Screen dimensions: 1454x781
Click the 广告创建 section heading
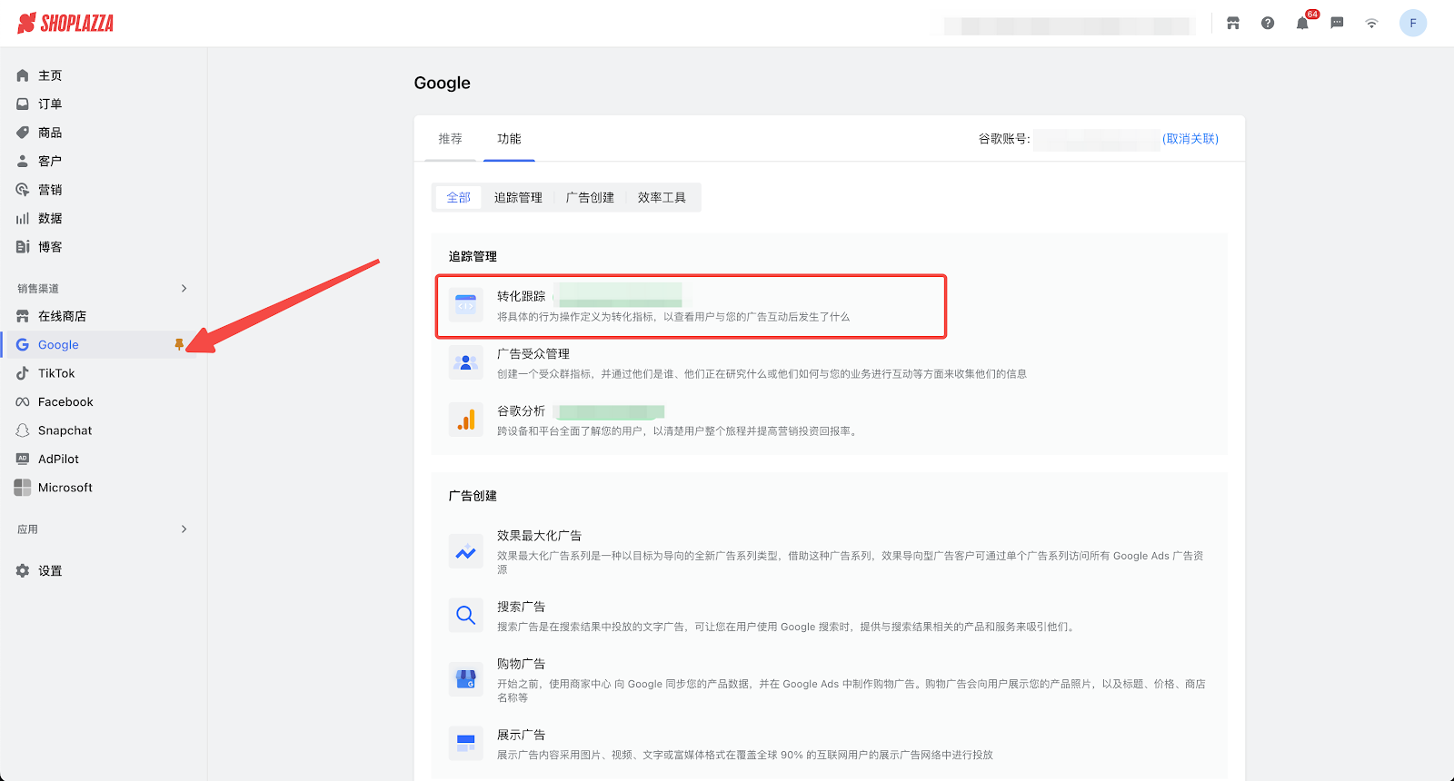click(473, 496)
